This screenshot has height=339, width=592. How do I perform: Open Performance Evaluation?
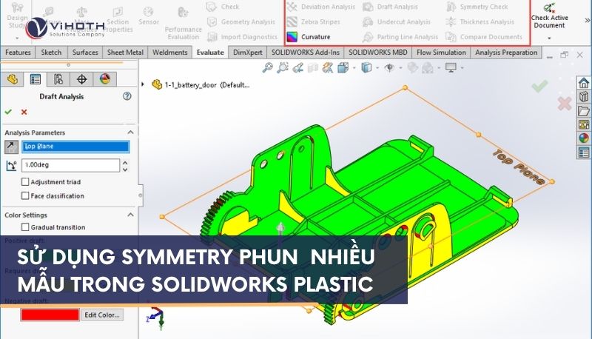pos(183,24)
